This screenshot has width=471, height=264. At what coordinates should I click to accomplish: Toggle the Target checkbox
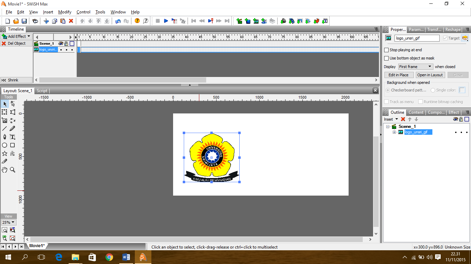(445, 38)
